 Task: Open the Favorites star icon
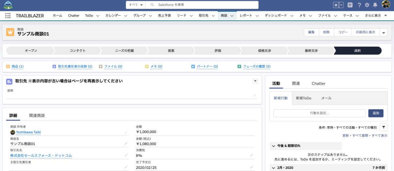pos(336,5)
